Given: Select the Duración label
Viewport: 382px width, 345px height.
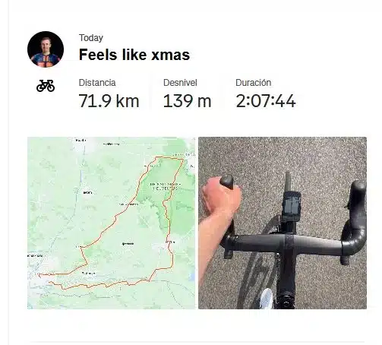Looking at the screenshot, I should click(x=253, y=83).
